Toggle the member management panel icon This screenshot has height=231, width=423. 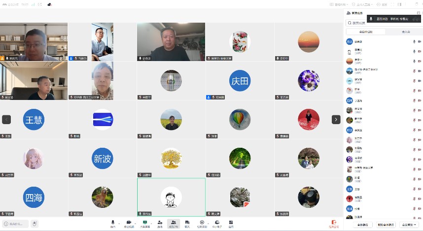point(174,222)
